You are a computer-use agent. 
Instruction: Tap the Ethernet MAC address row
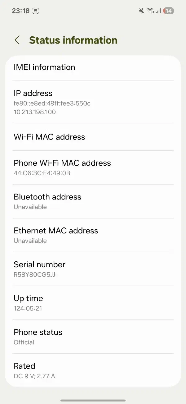coord(93,235)
